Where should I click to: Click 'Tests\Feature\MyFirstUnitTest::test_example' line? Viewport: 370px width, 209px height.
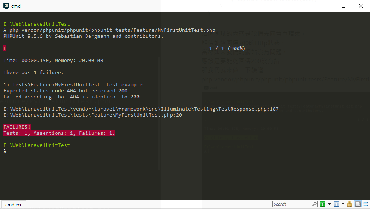tap(78, 84)
